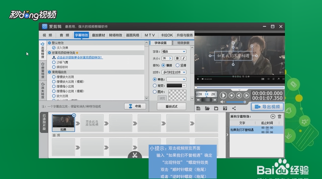Switch to the 叠加素材 tab
Viewport: 322px width, 179px height.
click(x=98, y=35)
